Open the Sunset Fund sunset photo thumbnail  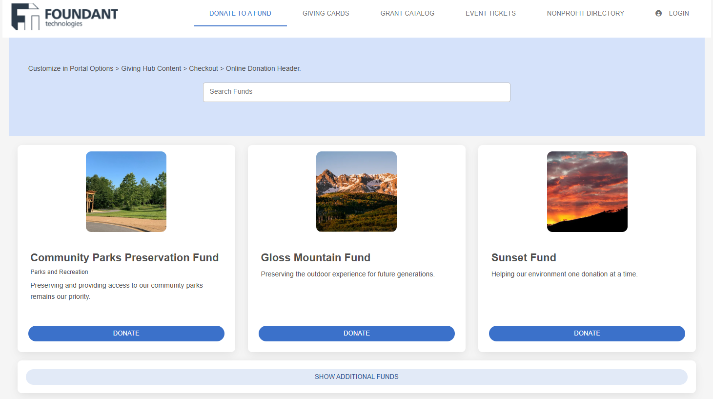pyautogui.click(x=587, y=191)
